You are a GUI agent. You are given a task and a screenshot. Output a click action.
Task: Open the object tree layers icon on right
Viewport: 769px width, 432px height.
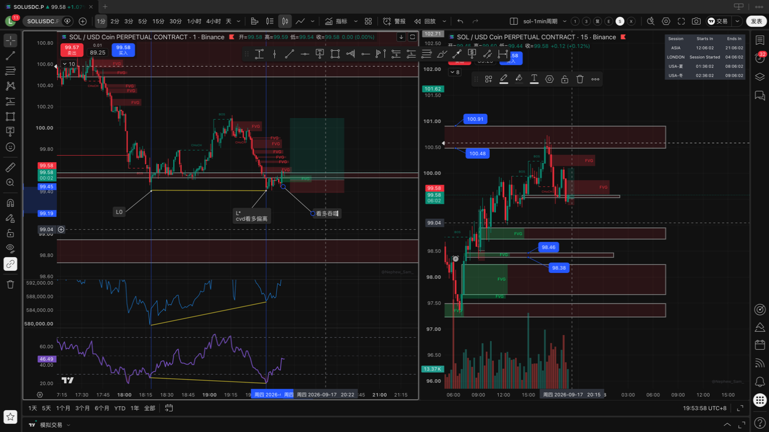(760, 77)
